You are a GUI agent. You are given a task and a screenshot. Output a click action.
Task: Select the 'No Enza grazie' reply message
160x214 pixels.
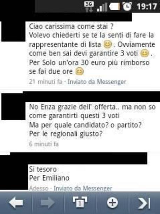92,120
